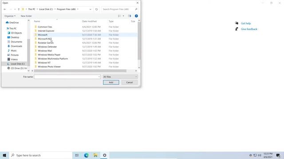284x159 pixels.
Task: Expand the address bar history dropdown
Action: 91,9
